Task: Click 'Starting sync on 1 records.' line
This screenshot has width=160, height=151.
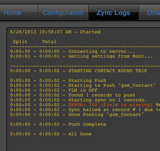Action: 79,100
